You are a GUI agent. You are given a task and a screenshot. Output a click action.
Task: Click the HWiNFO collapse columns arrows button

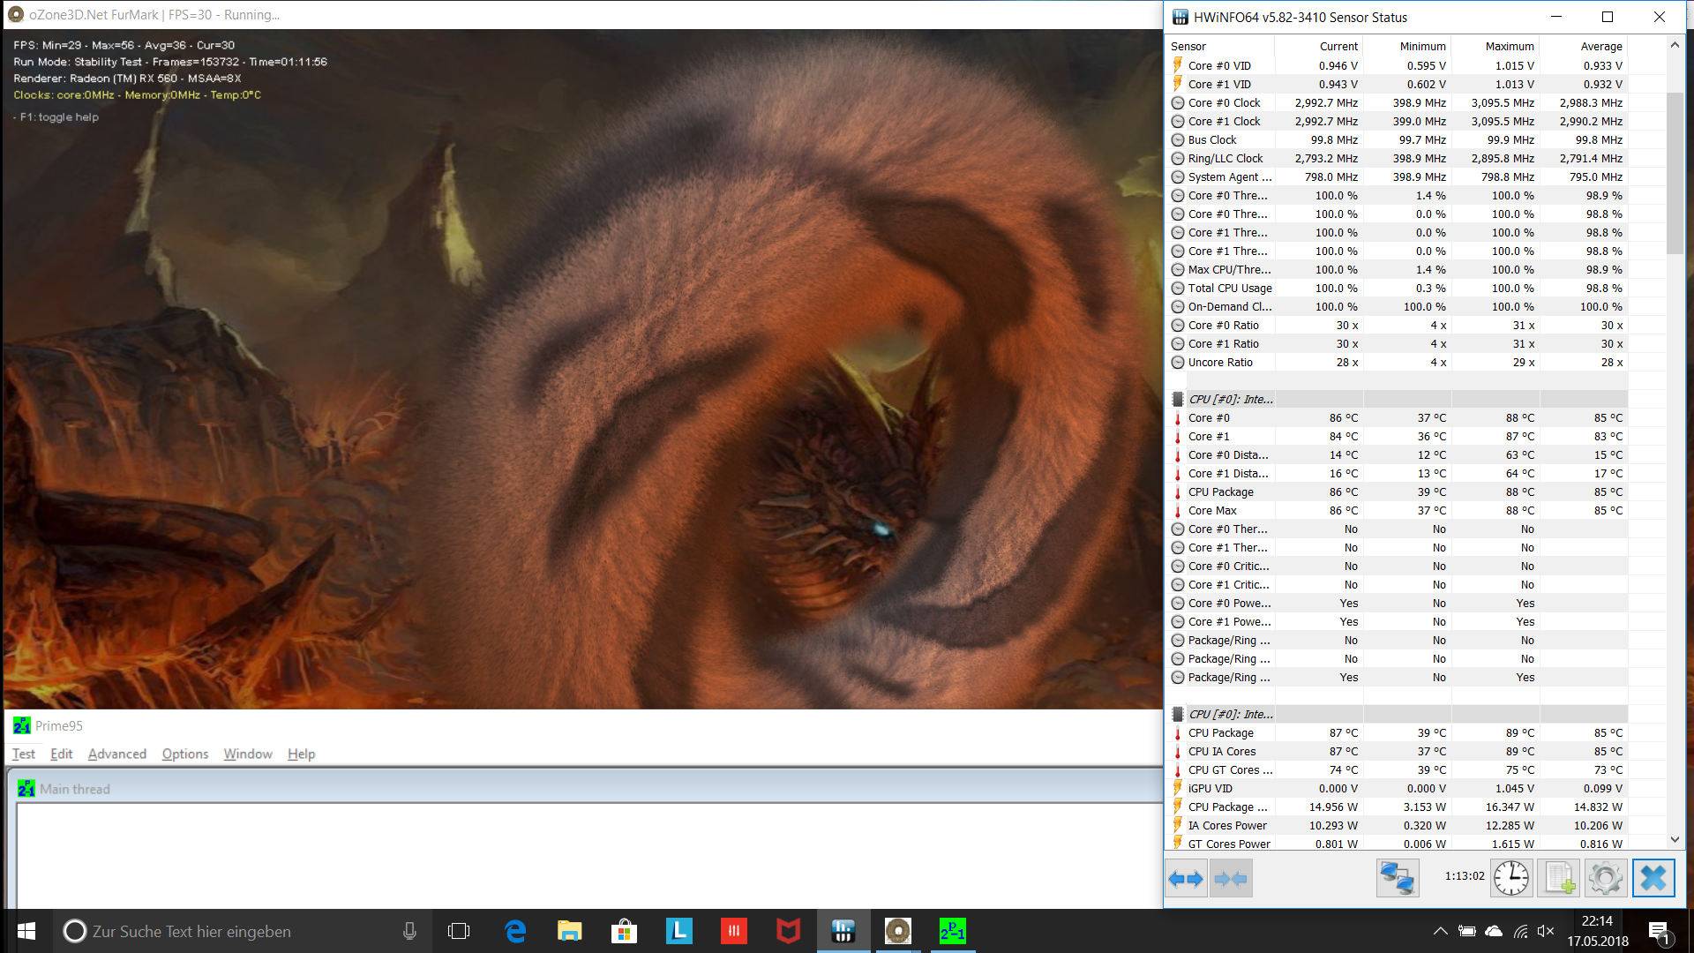1230,878
